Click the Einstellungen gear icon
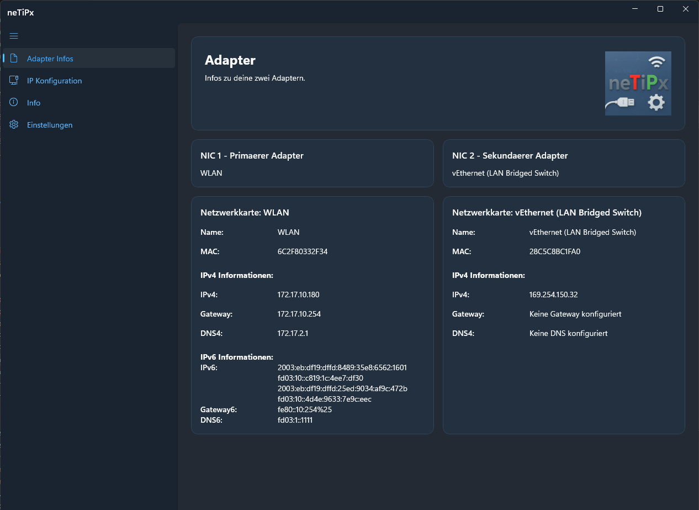The height and width of the screenshot is (510, 699). pyautogui.click(x=14, y=125)
